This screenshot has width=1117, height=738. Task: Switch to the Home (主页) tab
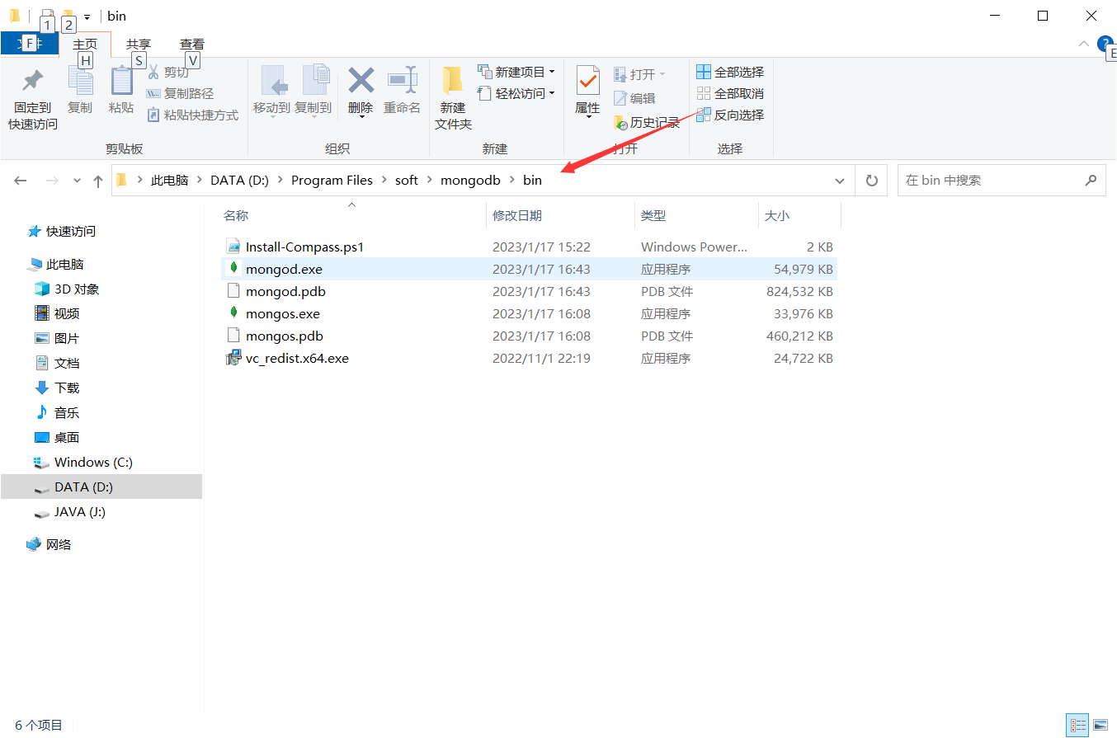[x=85, y=45]
